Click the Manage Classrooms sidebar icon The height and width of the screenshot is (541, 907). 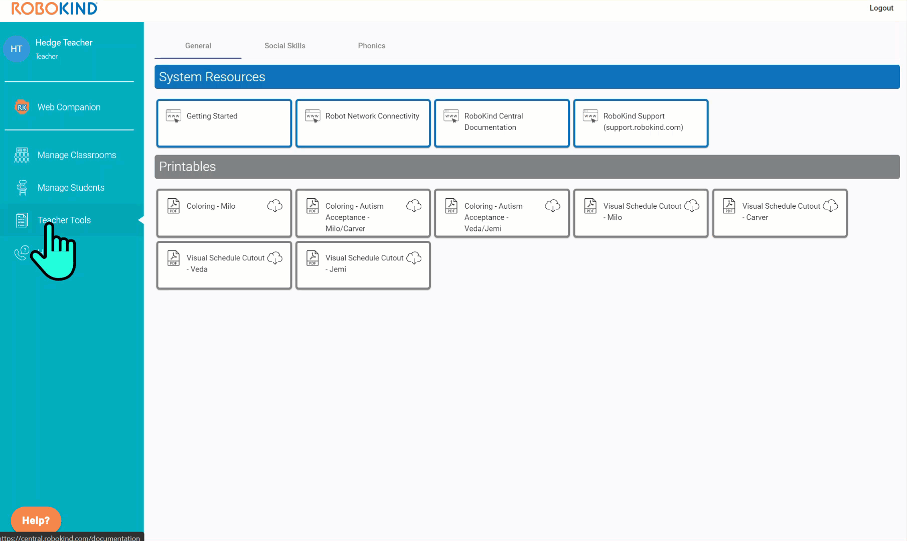[x=22, y=155]
